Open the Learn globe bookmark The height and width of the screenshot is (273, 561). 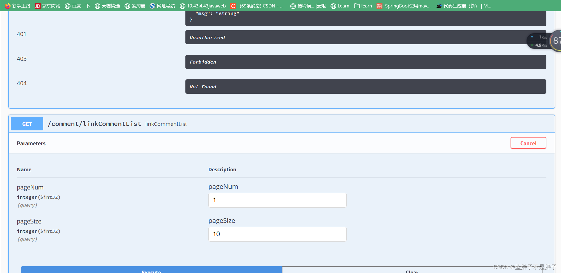340,6
